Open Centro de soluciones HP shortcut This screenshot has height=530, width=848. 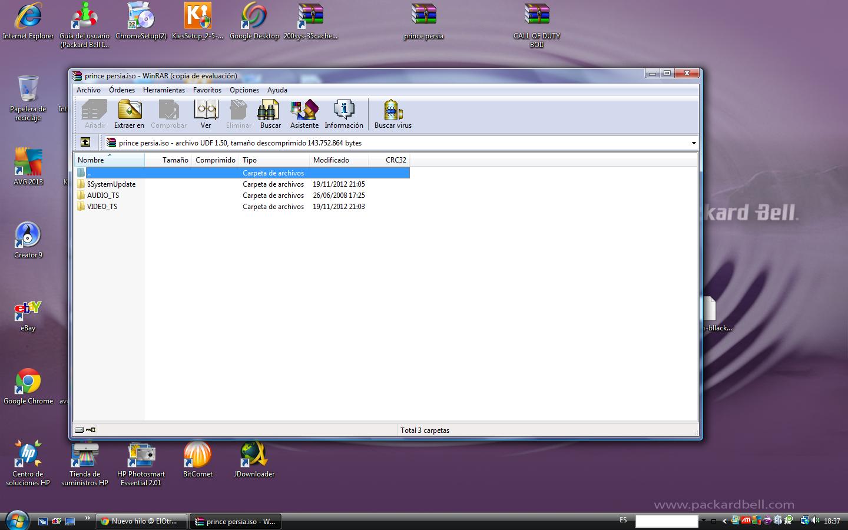pyautogui.click(x=28, y=463)
